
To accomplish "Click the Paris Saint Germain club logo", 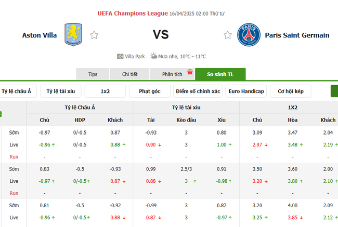I will tap(248, 35).
